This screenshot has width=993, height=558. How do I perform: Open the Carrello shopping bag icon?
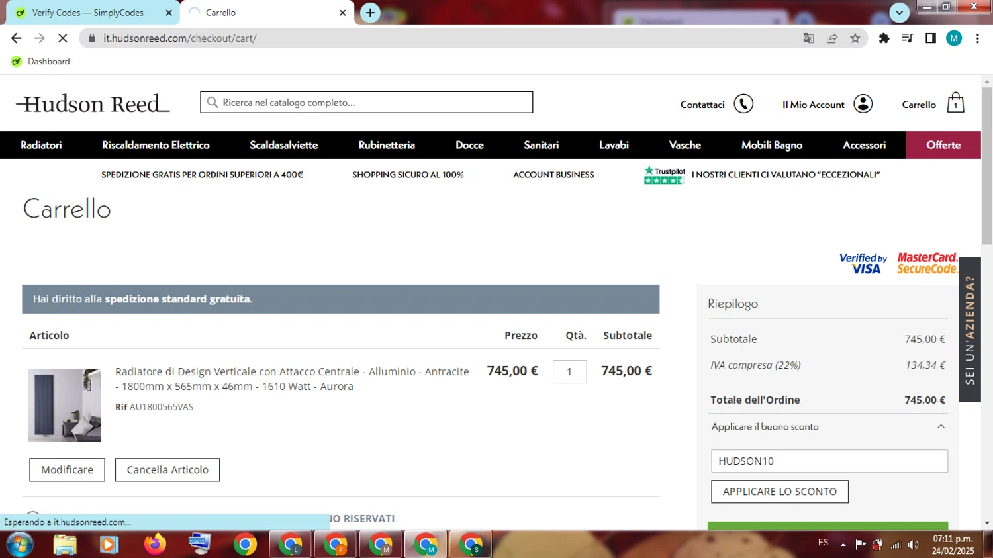pyautogui.click(x=955, y=103)
